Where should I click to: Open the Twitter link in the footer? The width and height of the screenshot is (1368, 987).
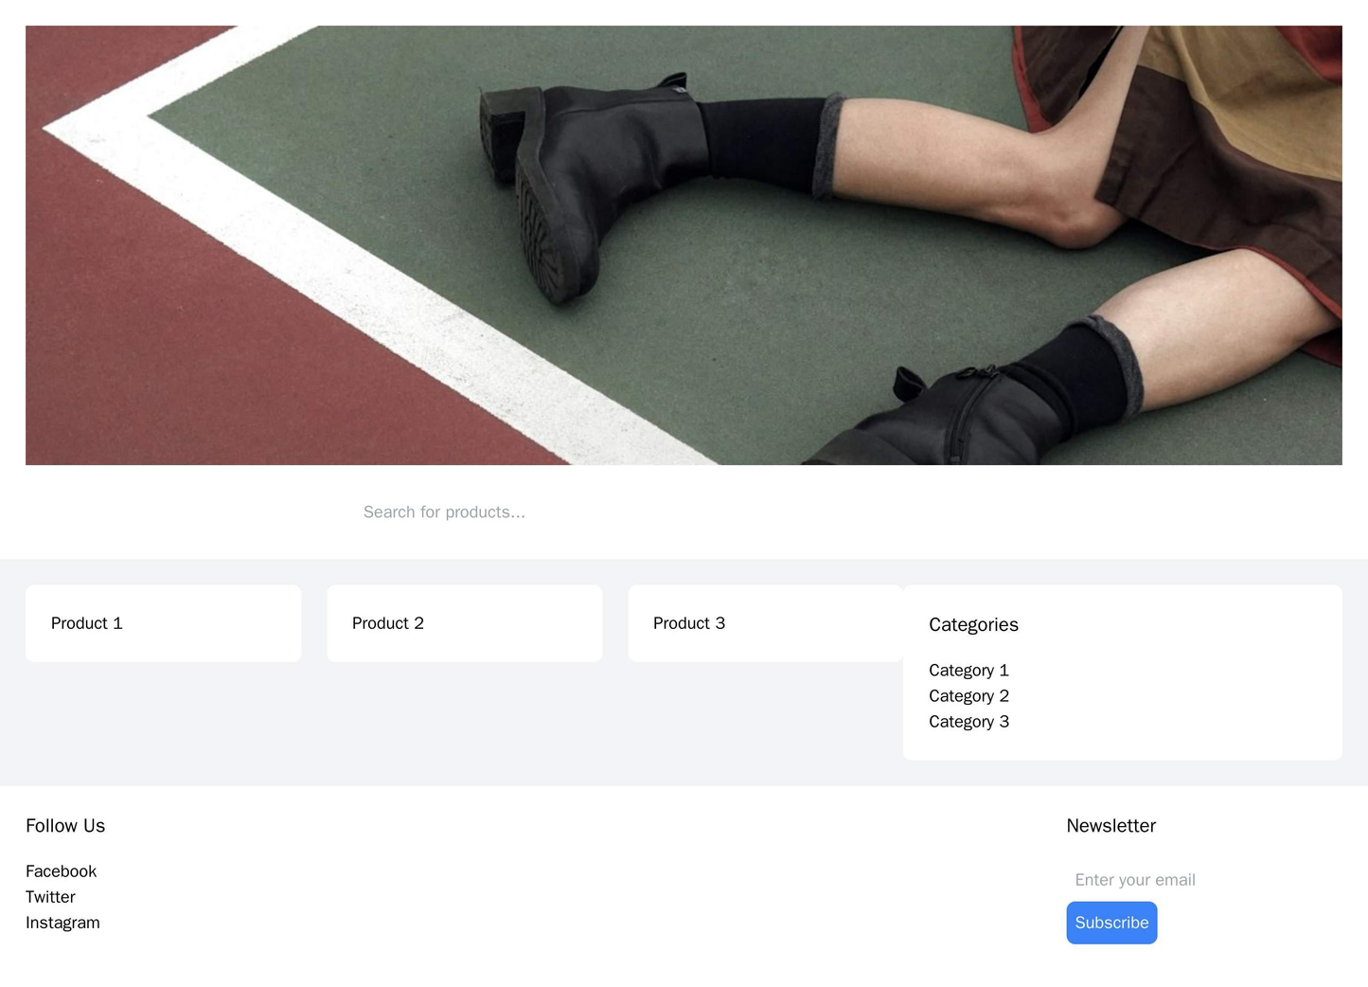point(49,896)
